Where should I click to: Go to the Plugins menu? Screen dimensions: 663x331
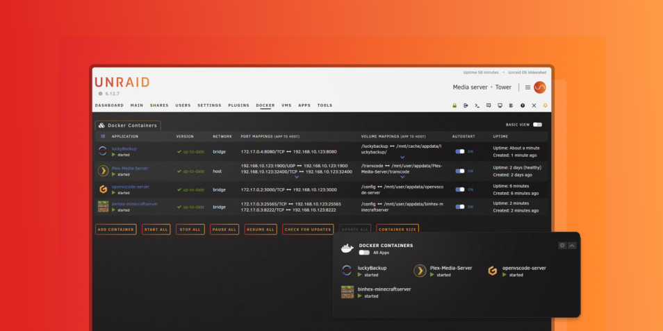point(238,105)
